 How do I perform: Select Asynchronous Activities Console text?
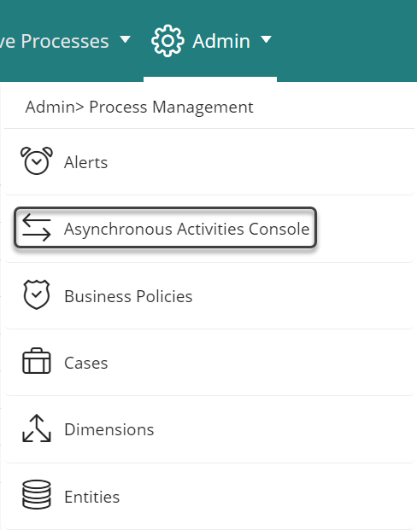point(187,230)
